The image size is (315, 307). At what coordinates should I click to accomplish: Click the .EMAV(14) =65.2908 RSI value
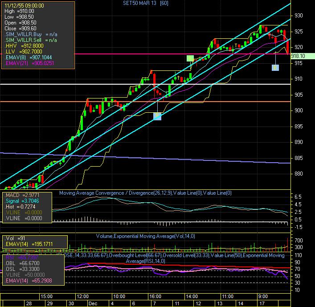[29, 281]
